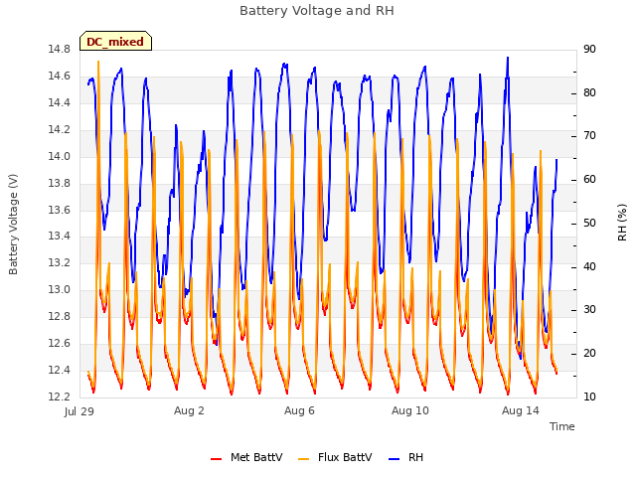636x477 pixels.
Task: Click the Time axis label
Action: tap(561, 426)
